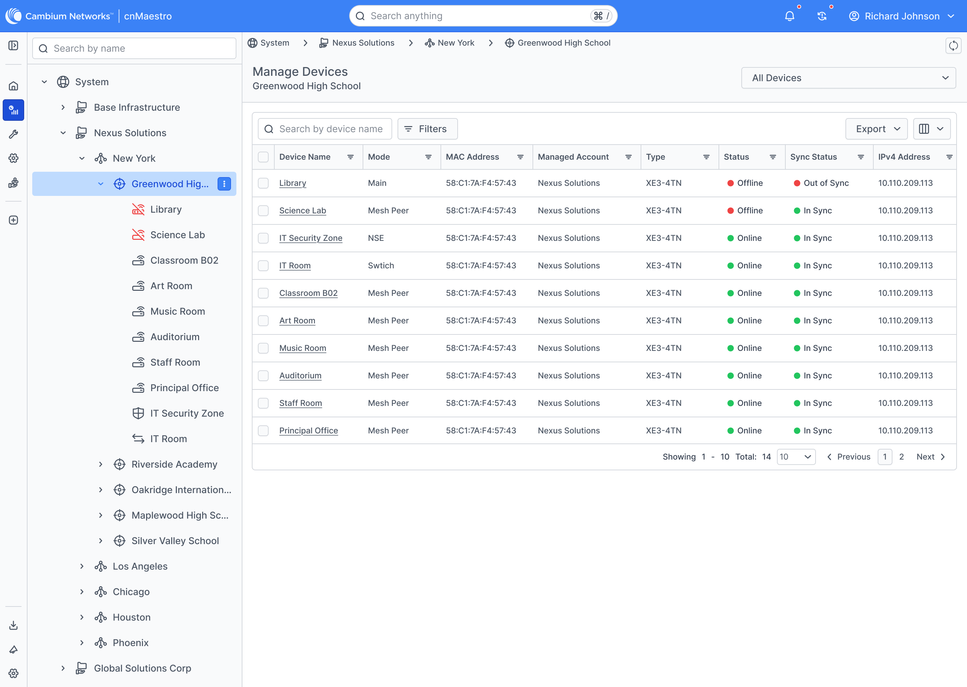Select the offline Library device in tree
The image size is (967, 687).
[x=166, y=209]
